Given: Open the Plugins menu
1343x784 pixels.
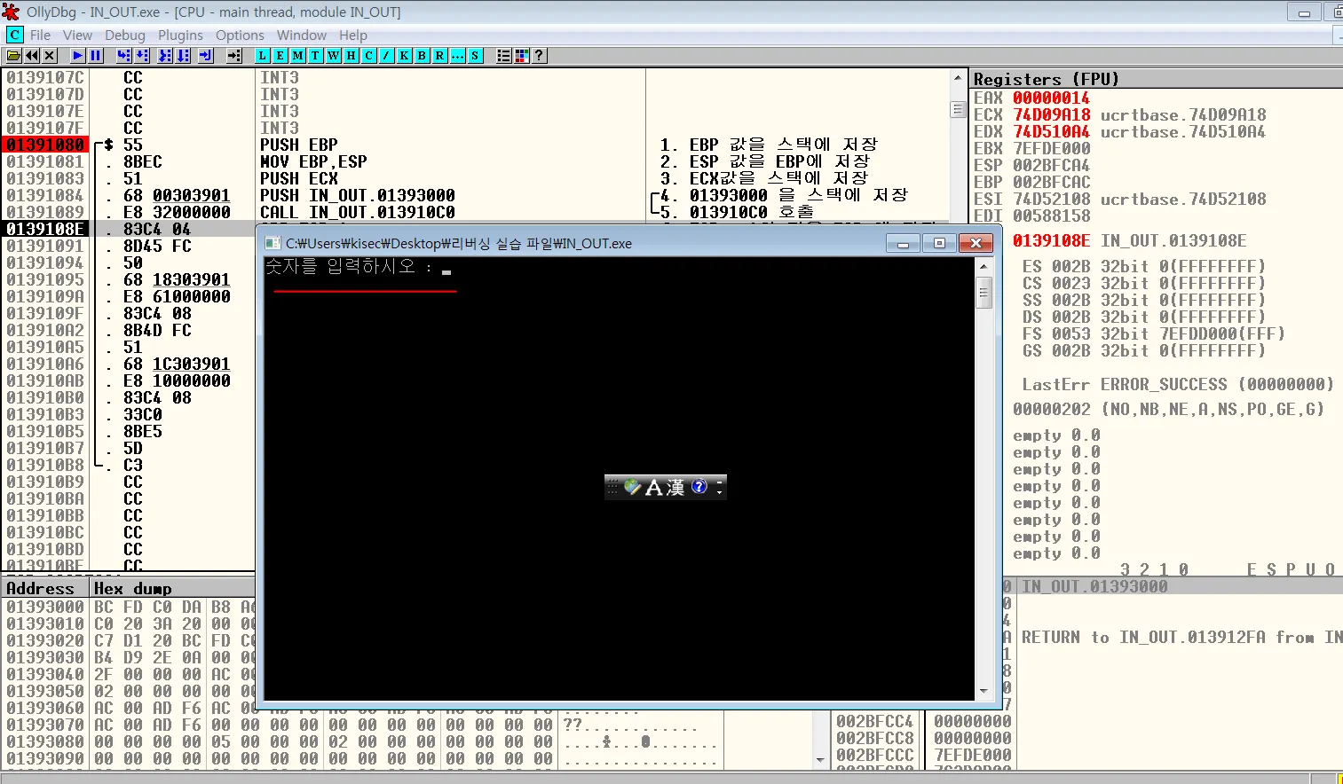Looking at the screenshot, I should point(180,35).
